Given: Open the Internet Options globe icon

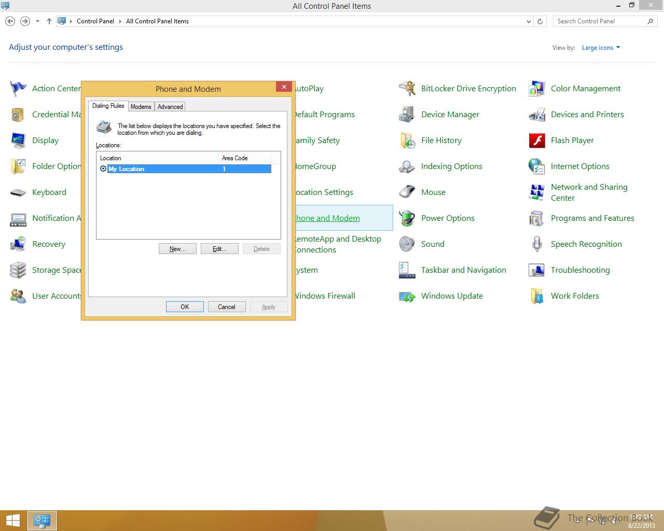Looking at the screenshot, I should click(x=537, y=166).
